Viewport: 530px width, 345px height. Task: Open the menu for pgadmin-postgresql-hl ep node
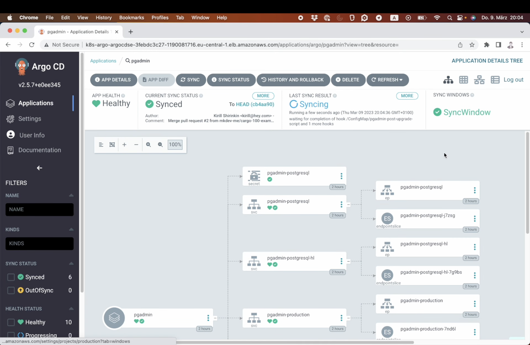[474, 247]
